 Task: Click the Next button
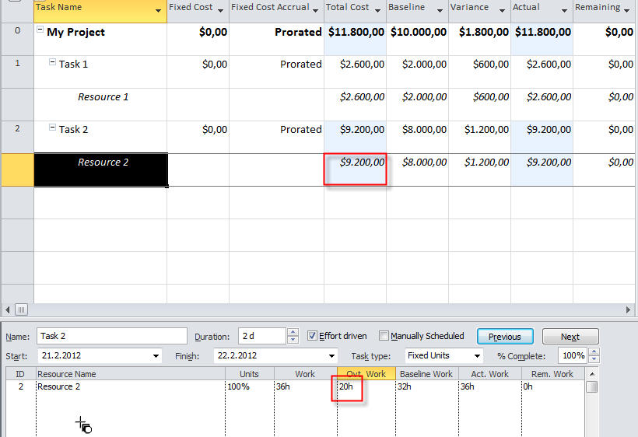click(x=570, y=337)
